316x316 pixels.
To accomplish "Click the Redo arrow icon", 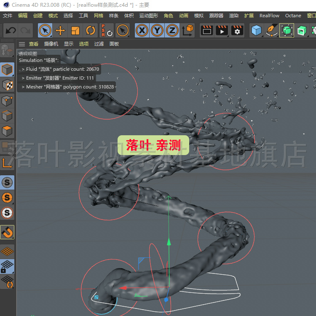I will tap(25, 31).
